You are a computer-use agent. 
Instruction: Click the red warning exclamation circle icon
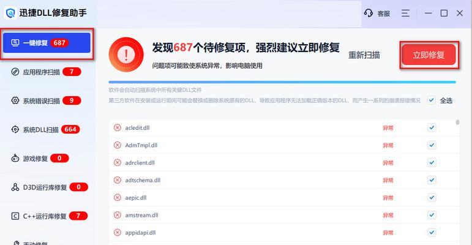(126, 55)
